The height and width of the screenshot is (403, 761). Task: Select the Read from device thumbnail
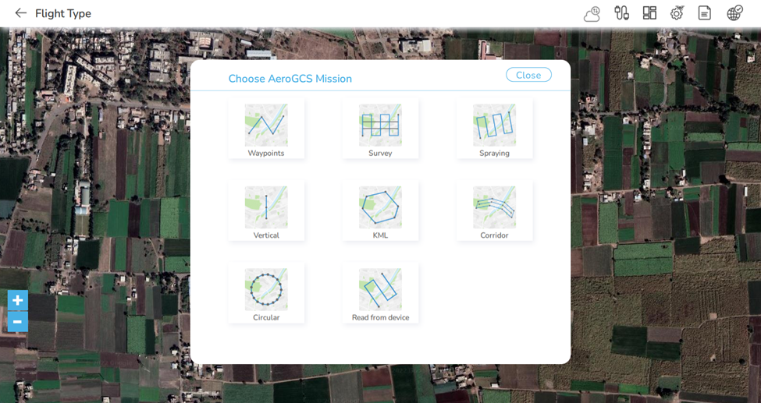380,289
